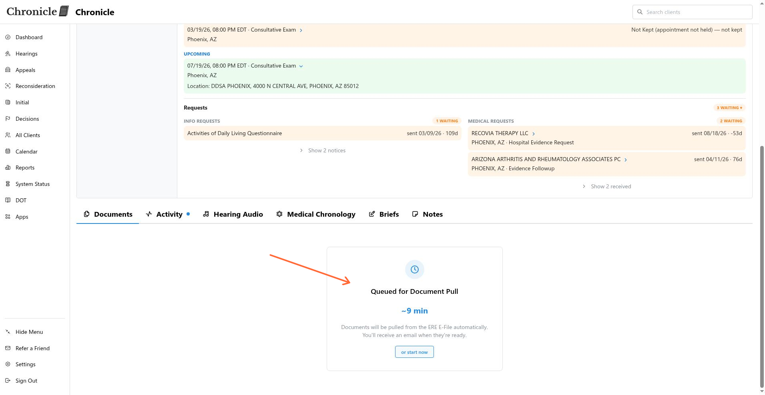Open All Clients list

coord(28,135)
